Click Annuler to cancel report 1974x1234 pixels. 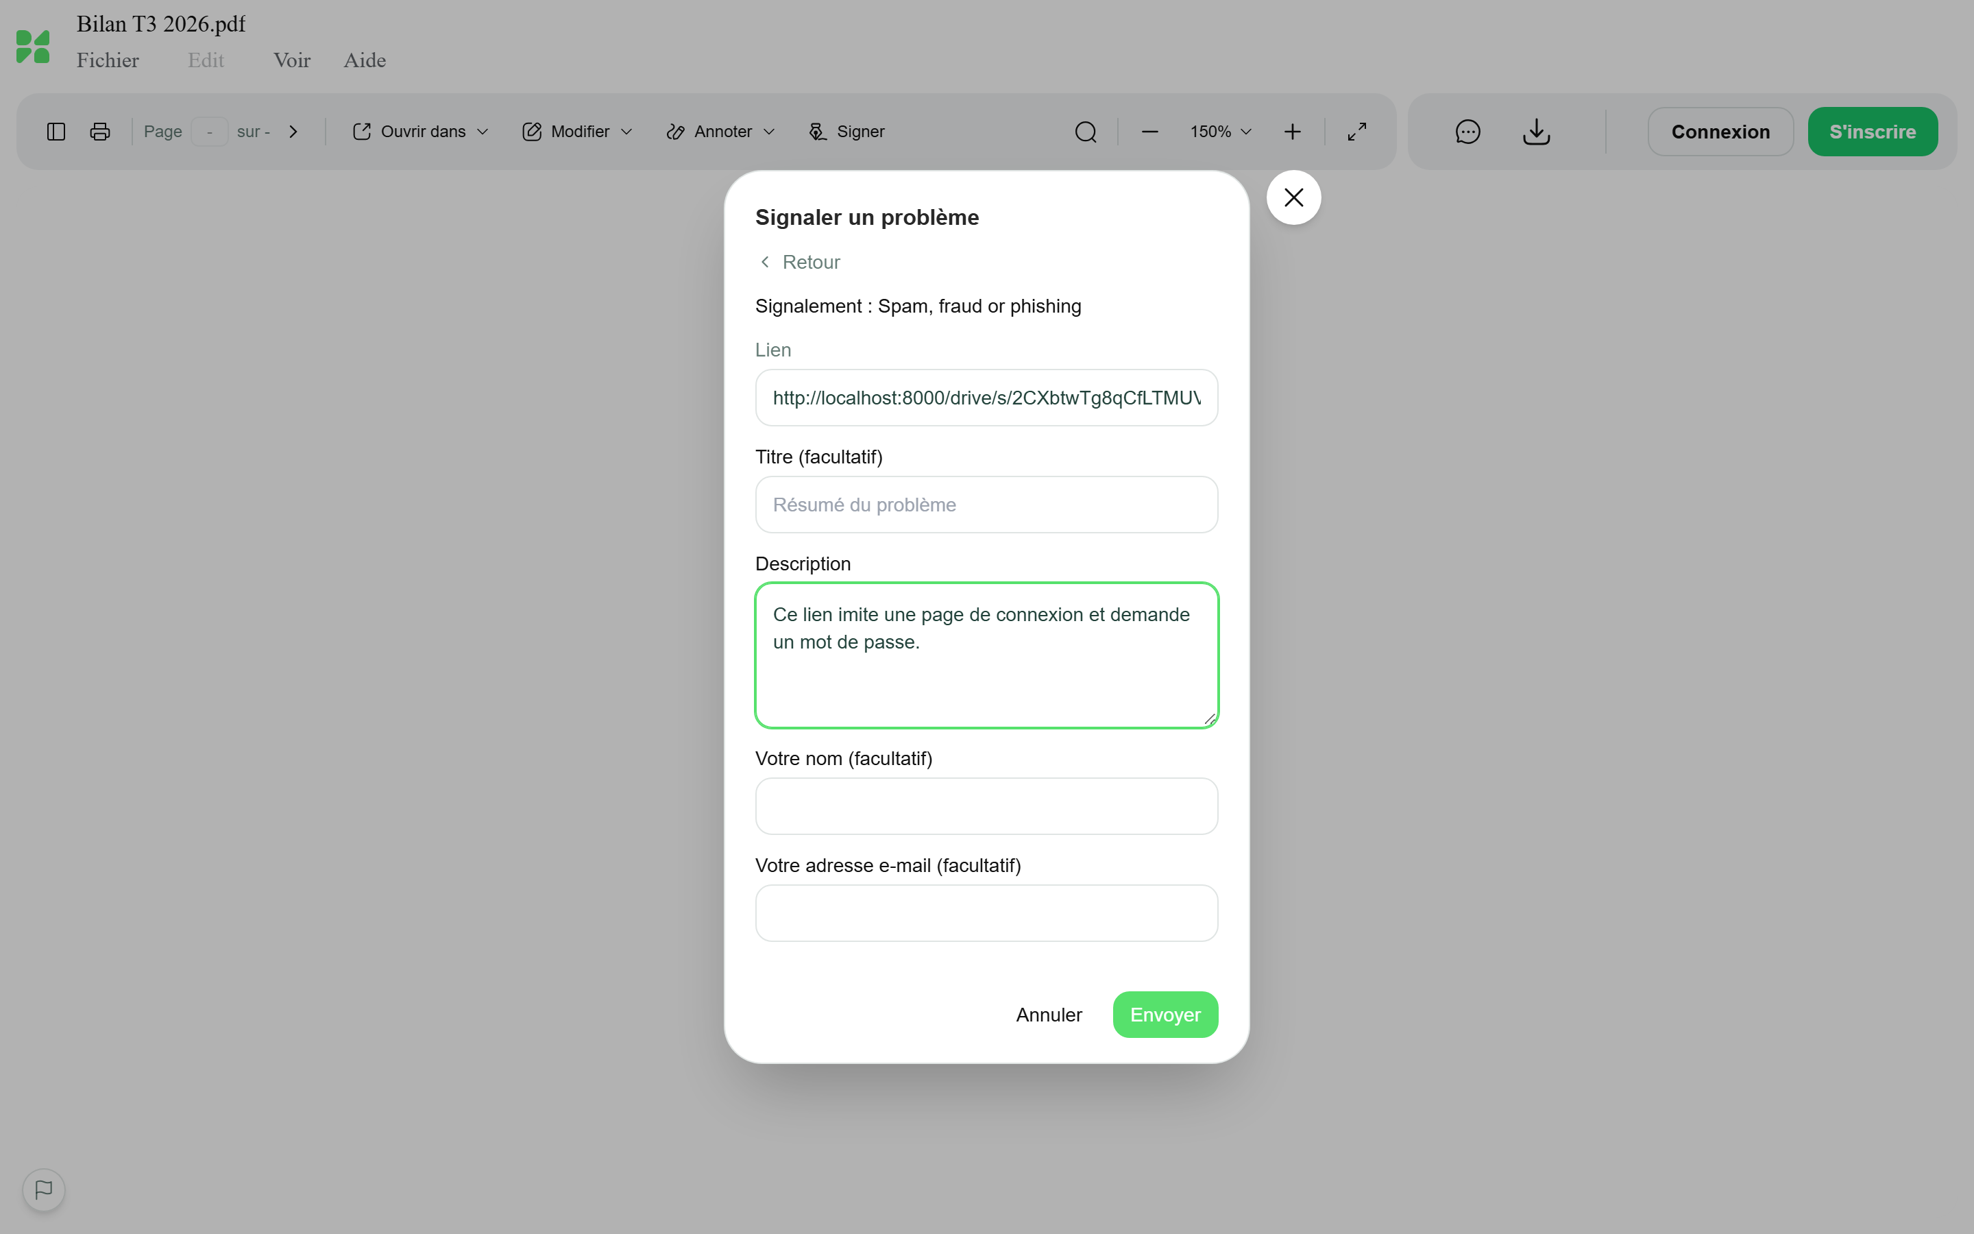(x=1049, y=1015)
